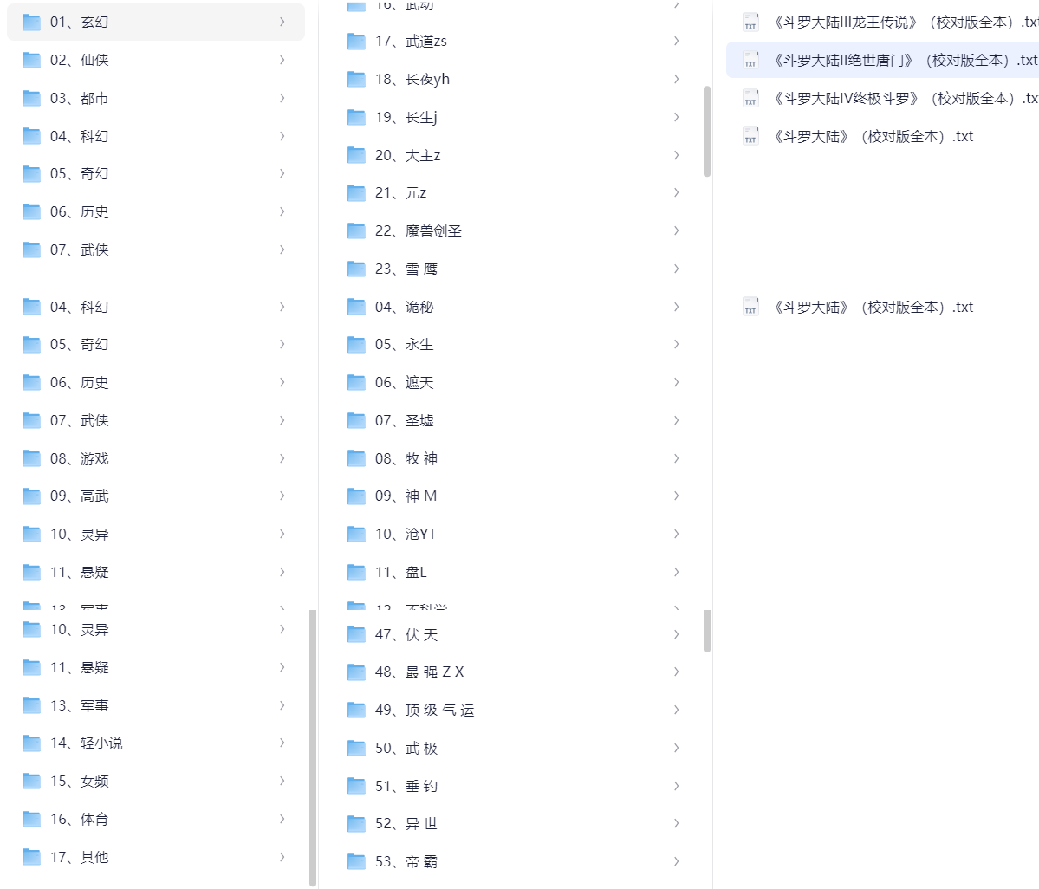This screenshot has height=889, width=1039.
Task: Click the left column vertical scrollbar
Action: click(x=312, y=748)
